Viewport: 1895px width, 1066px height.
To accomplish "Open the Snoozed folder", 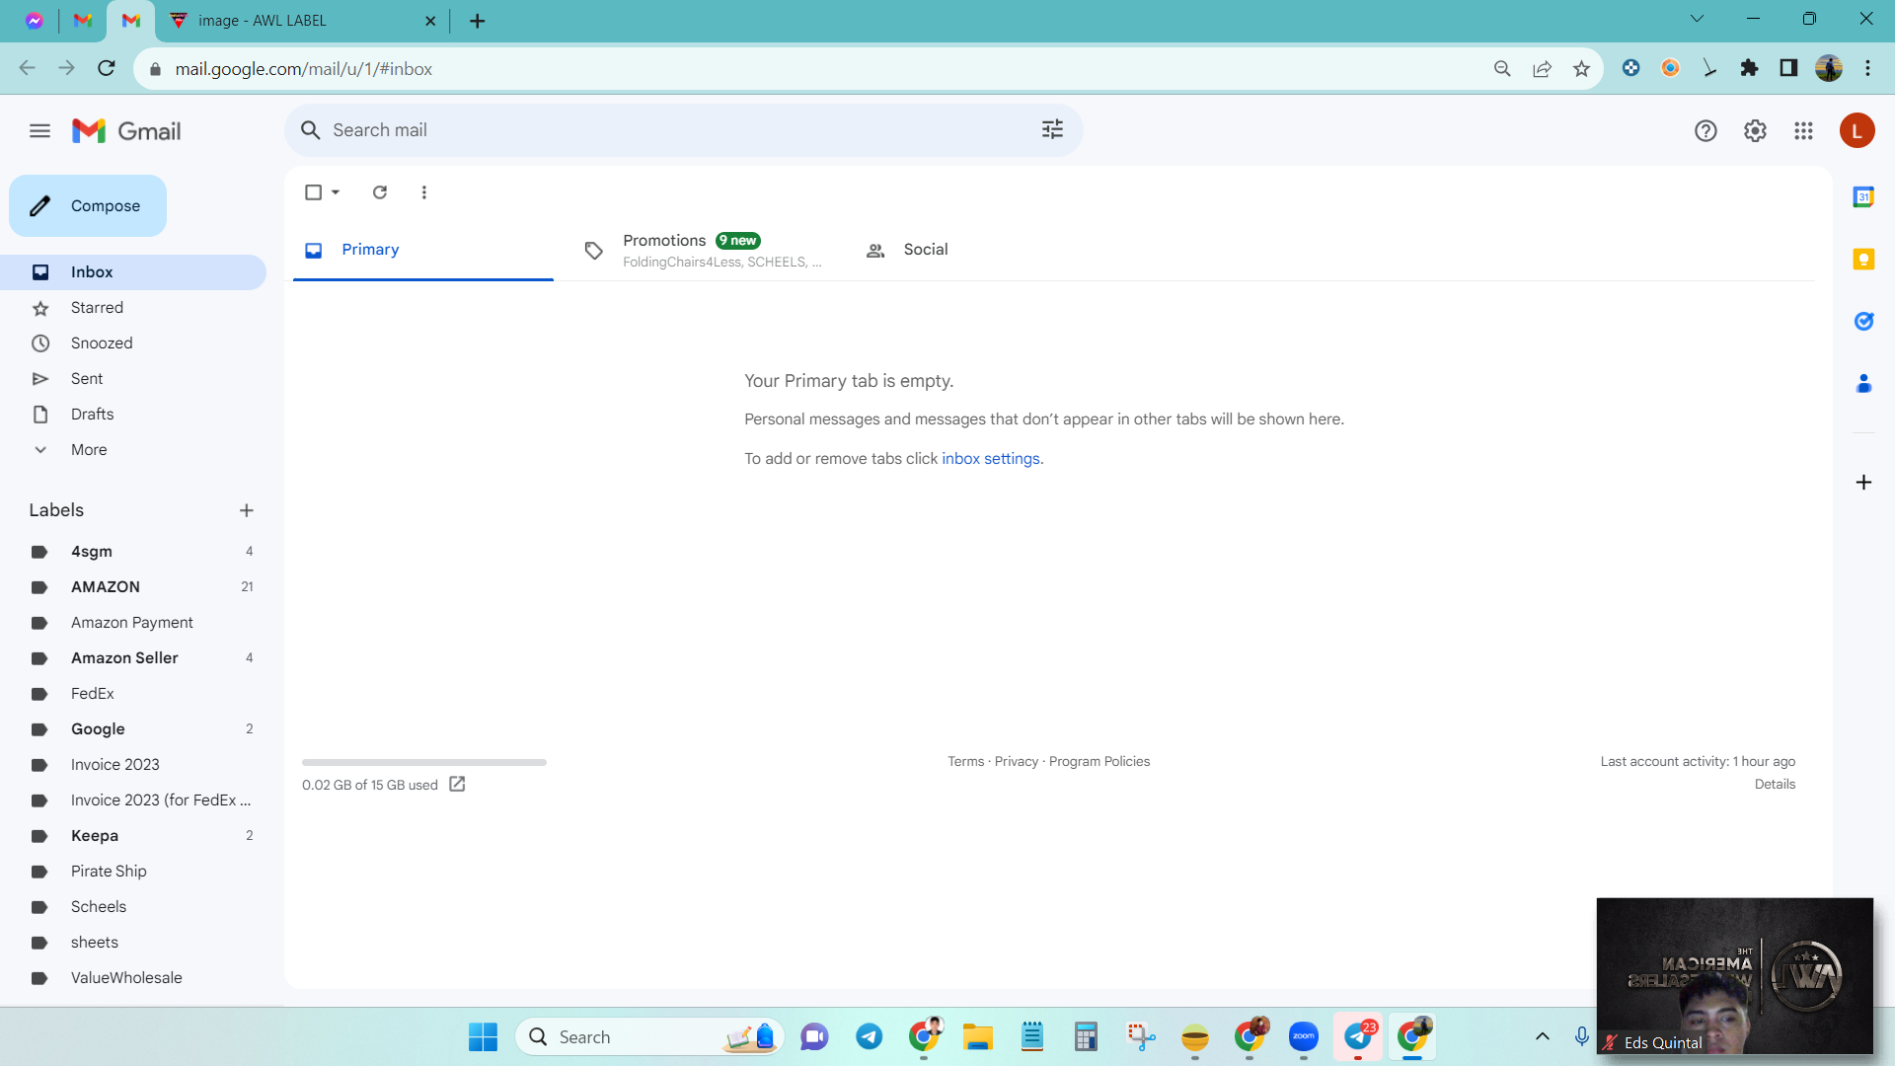I will [x=133, y=343].
